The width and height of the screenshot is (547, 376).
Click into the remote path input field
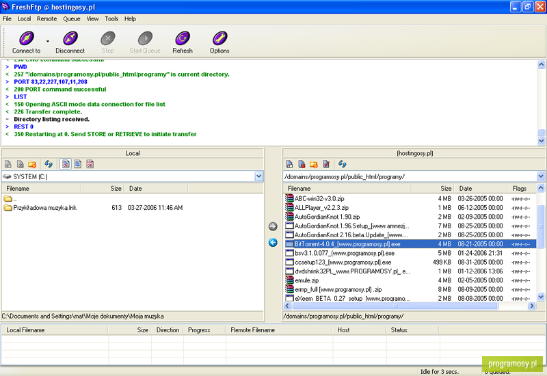click(410, 176)
